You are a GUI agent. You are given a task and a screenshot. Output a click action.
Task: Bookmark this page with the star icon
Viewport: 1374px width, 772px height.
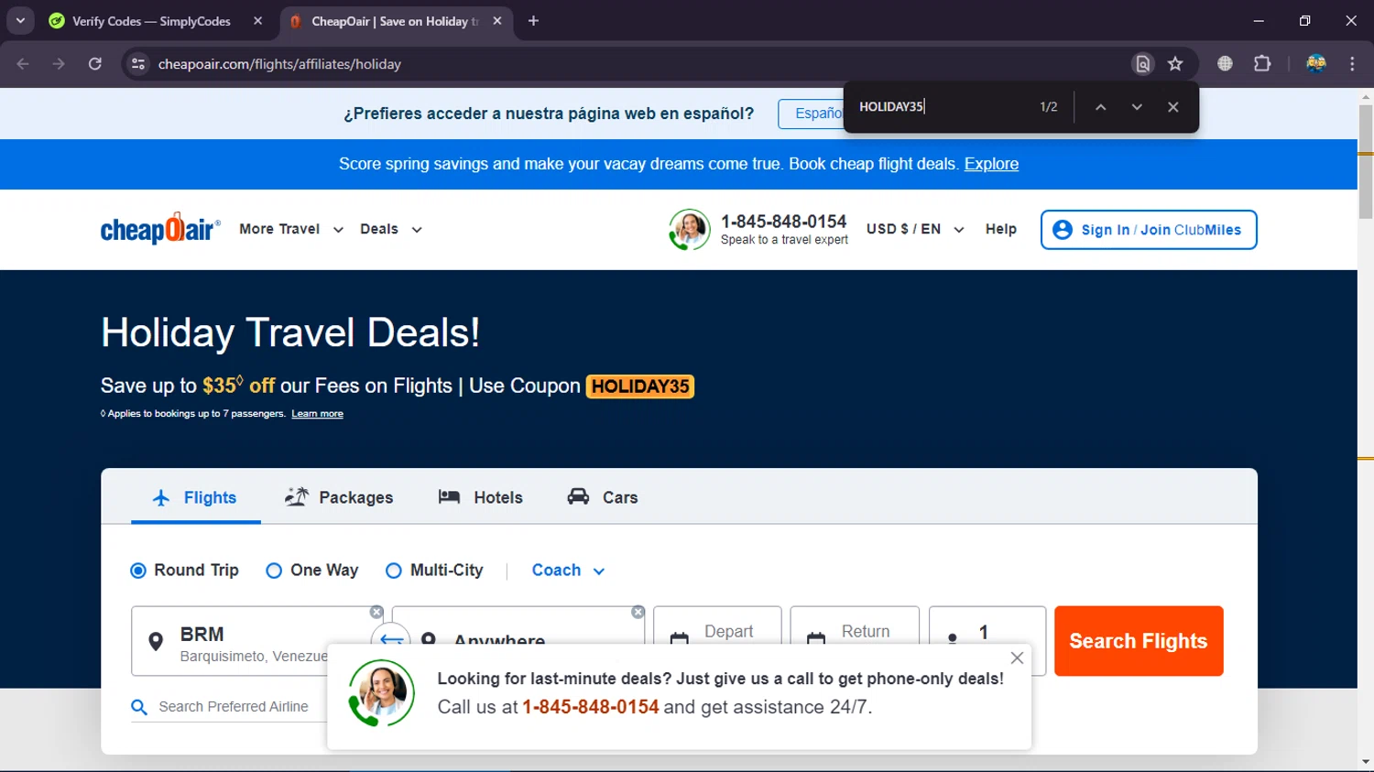(1175, 64)
